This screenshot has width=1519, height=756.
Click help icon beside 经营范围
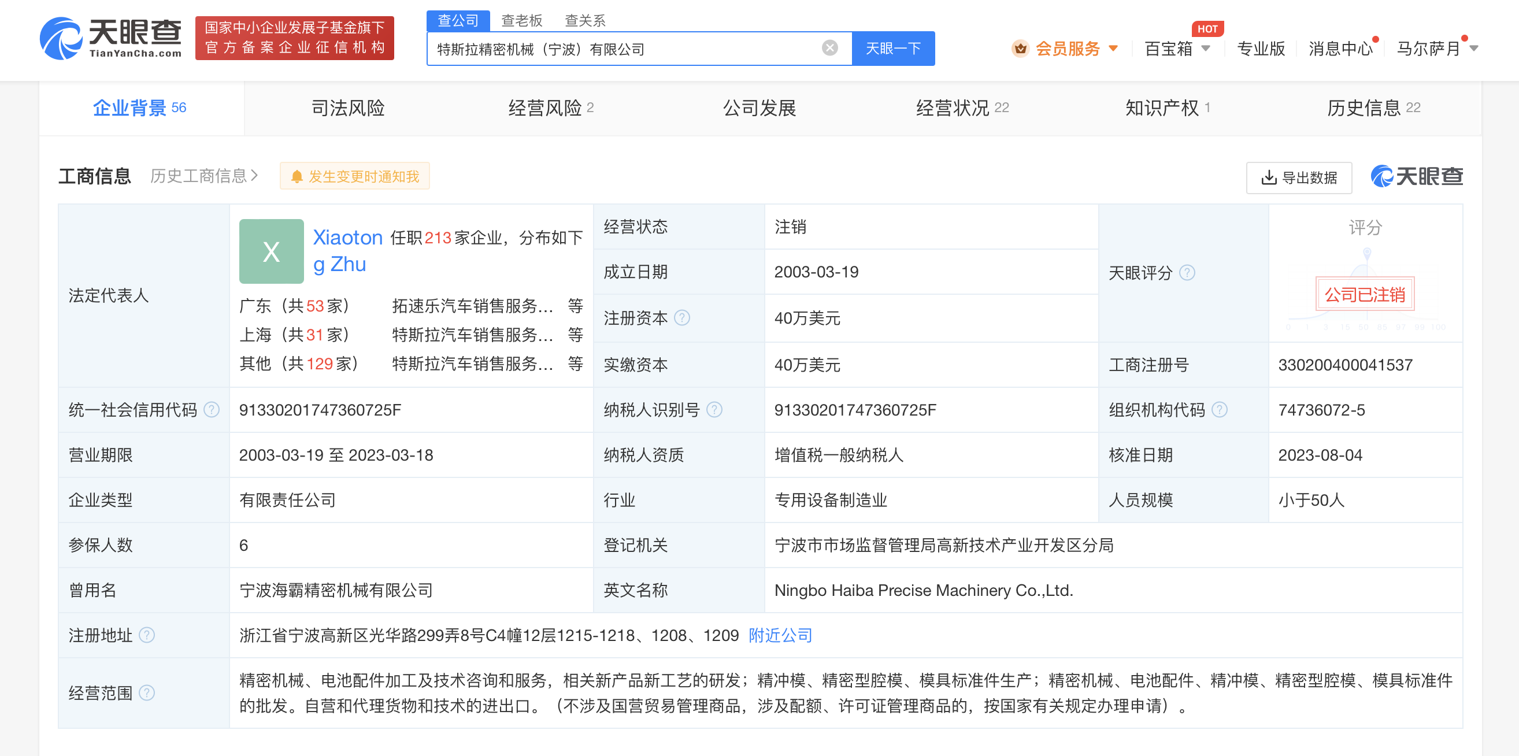pyautogui.click(x=146, y=692)
